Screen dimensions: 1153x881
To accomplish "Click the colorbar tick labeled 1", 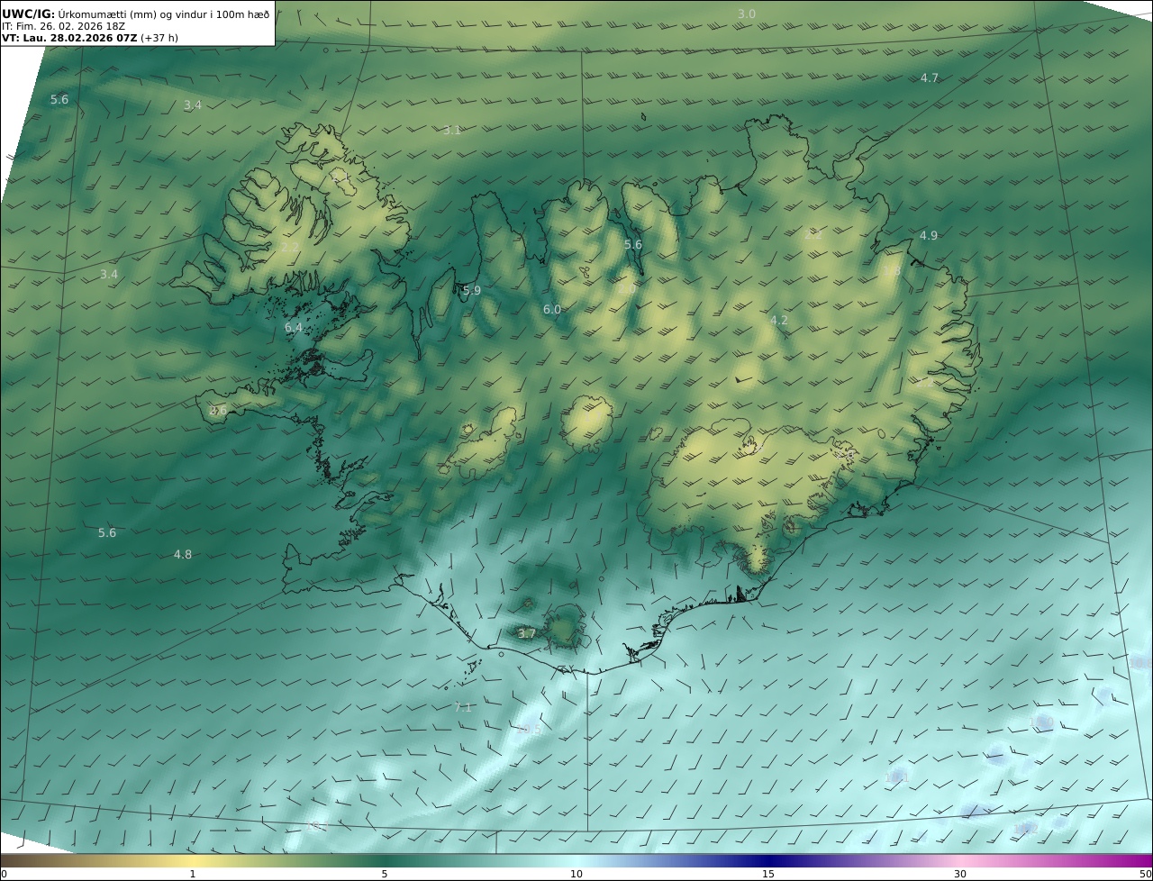I will coord(193,874).
